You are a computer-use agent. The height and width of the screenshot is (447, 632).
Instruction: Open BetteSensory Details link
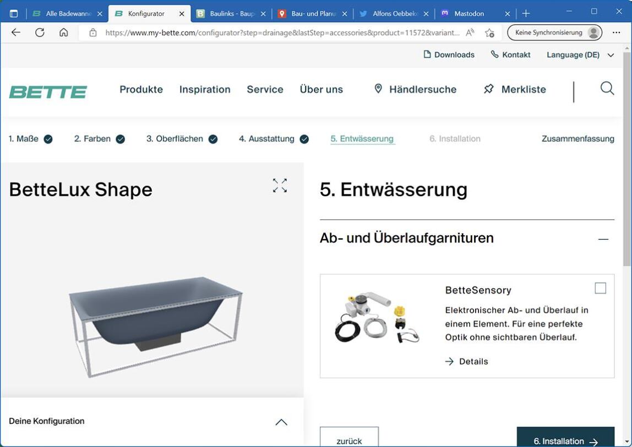coord(466,362)
